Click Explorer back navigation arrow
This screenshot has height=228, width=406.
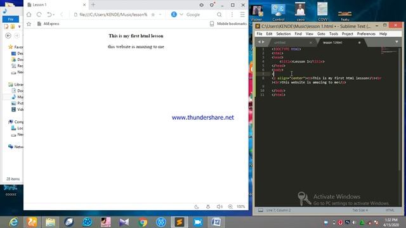point(8,35)
